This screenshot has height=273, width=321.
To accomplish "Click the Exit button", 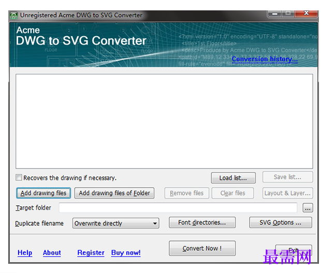I will (294, 250).
